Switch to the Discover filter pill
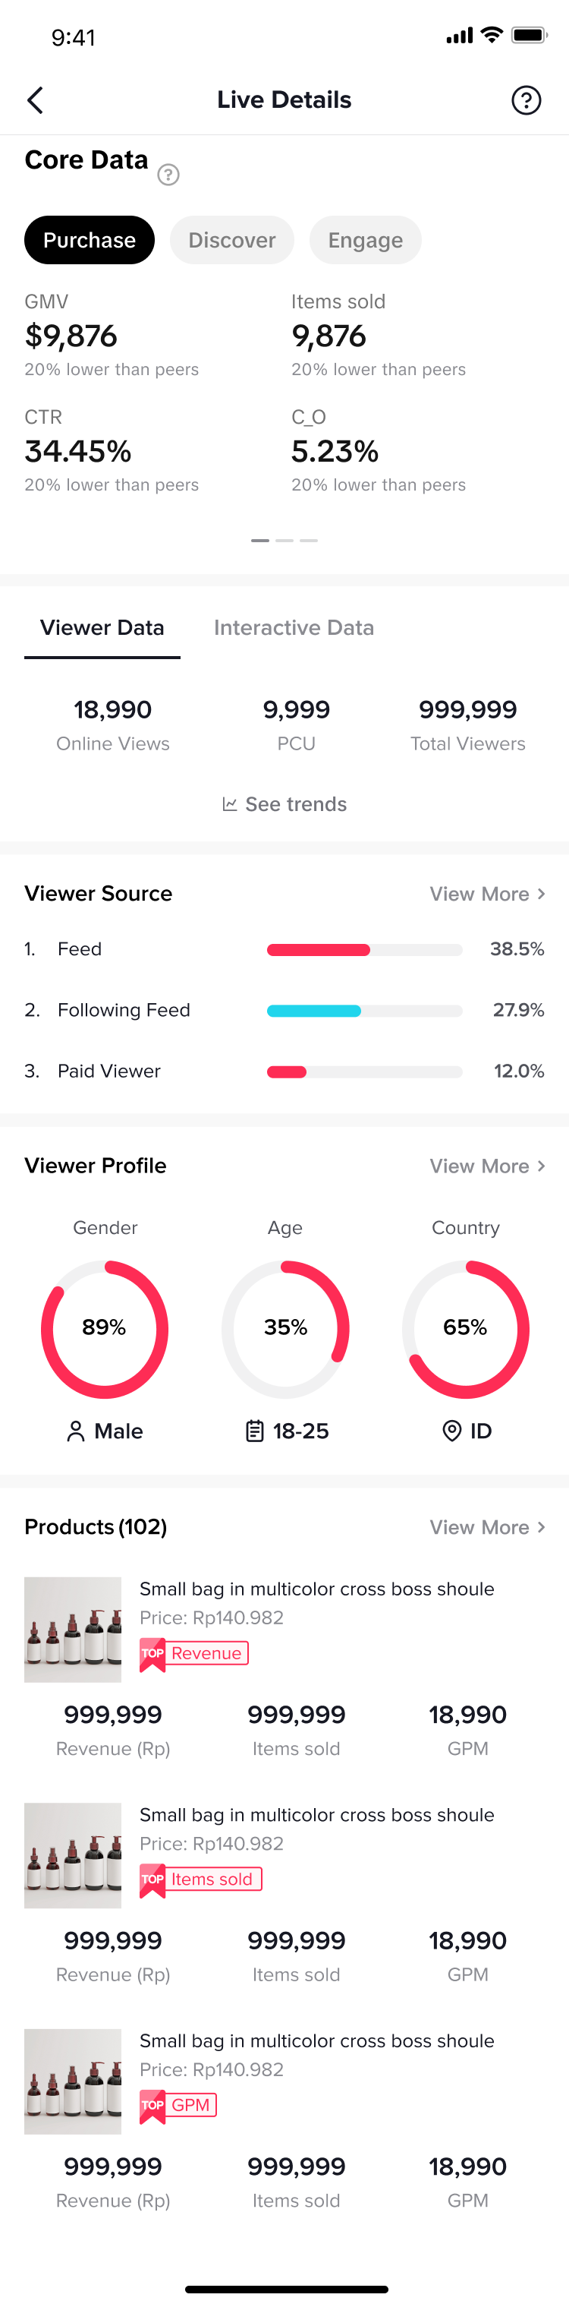This screenshot has width=569, height=2307. tap(231, 240)
